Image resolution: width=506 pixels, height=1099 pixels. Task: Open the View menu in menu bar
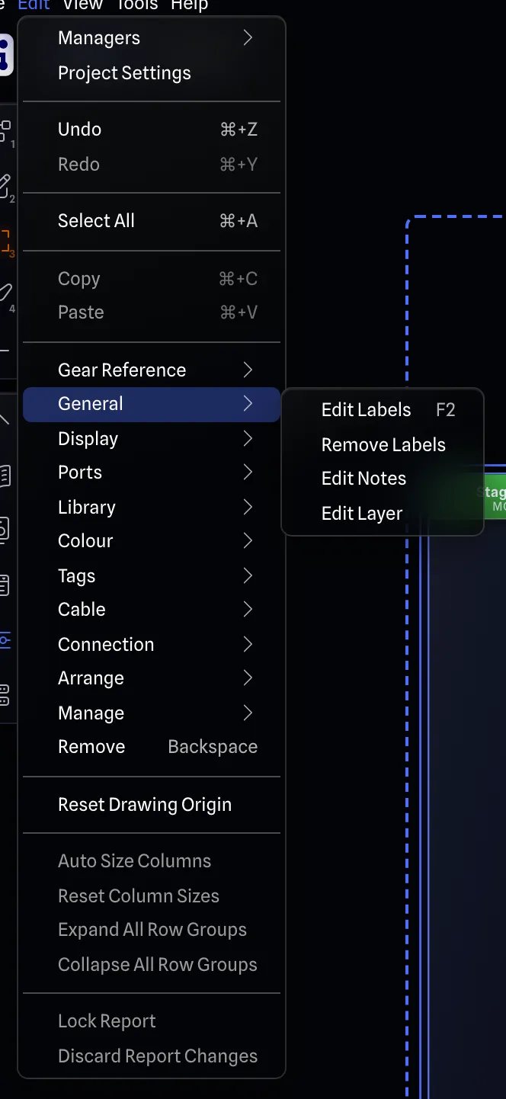tap(82, 5)
